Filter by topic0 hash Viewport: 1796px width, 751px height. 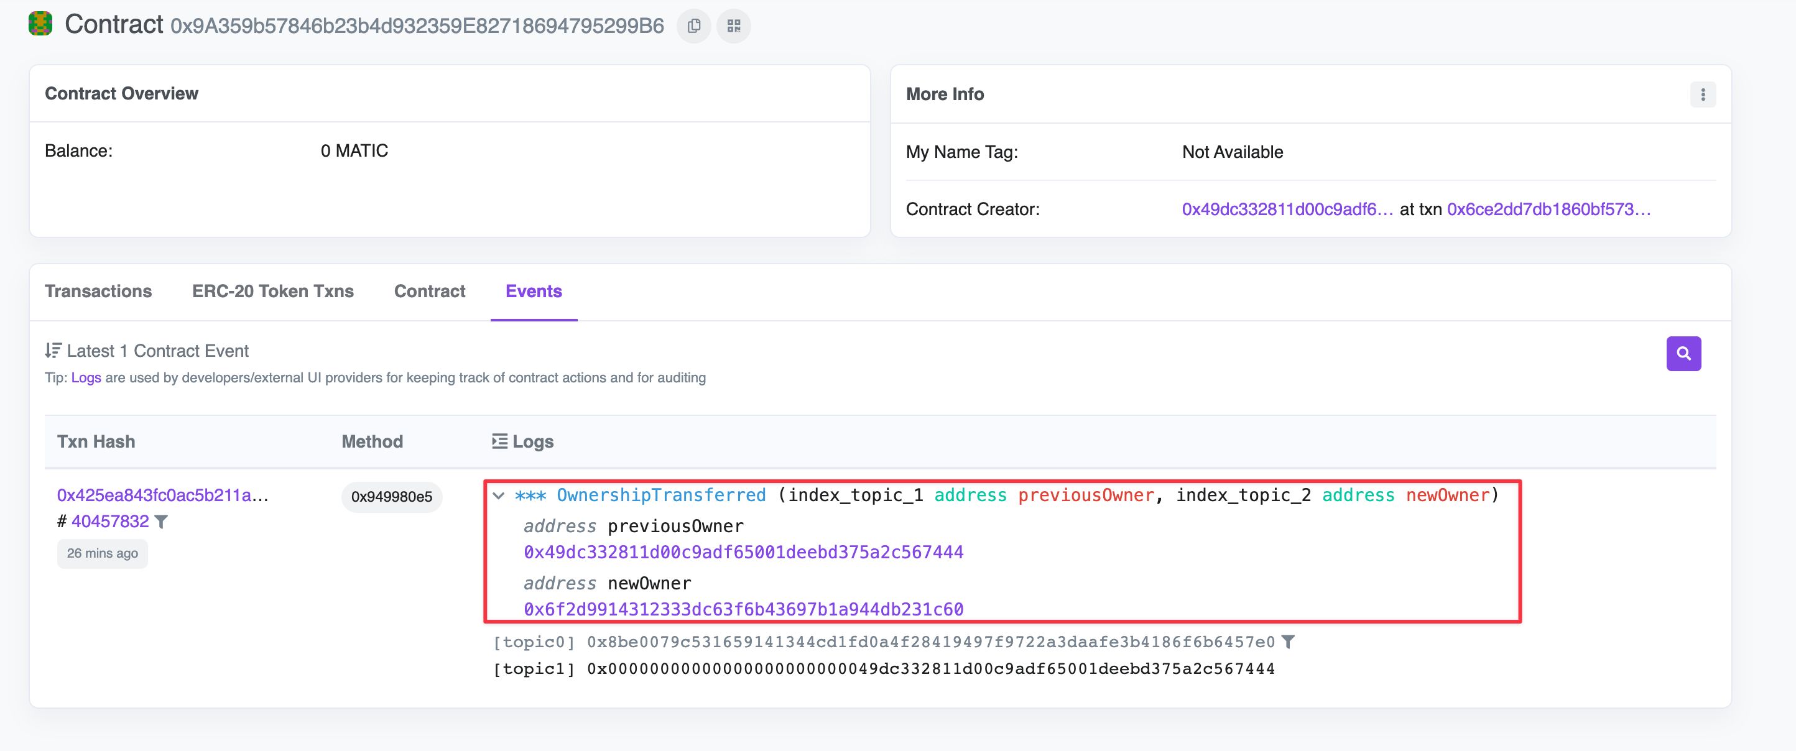pyautogui.click(x=1288, y=642)
